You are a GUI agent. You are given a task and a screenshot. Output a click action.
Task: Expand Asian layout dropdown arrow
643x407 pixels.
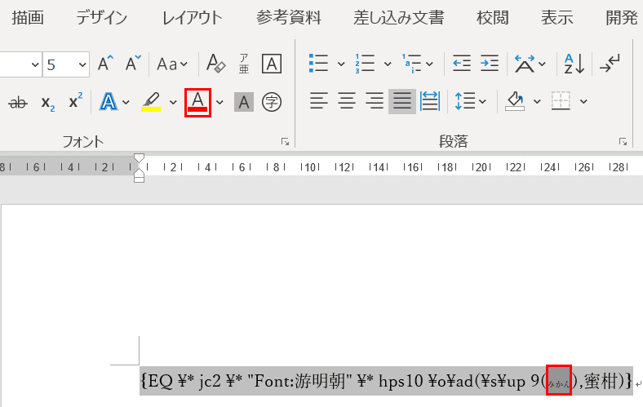542,64
